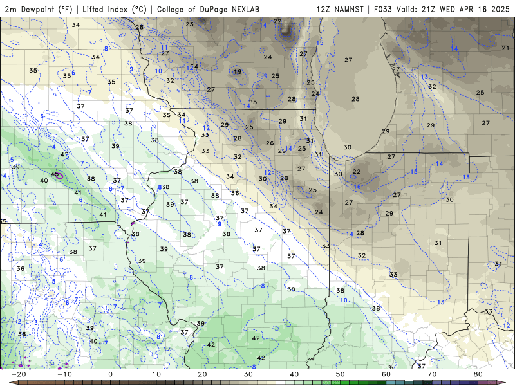Click the 20 label on the color scale
Image resolution: width=515 pixels, height=386 pixels.
(202, 374)
